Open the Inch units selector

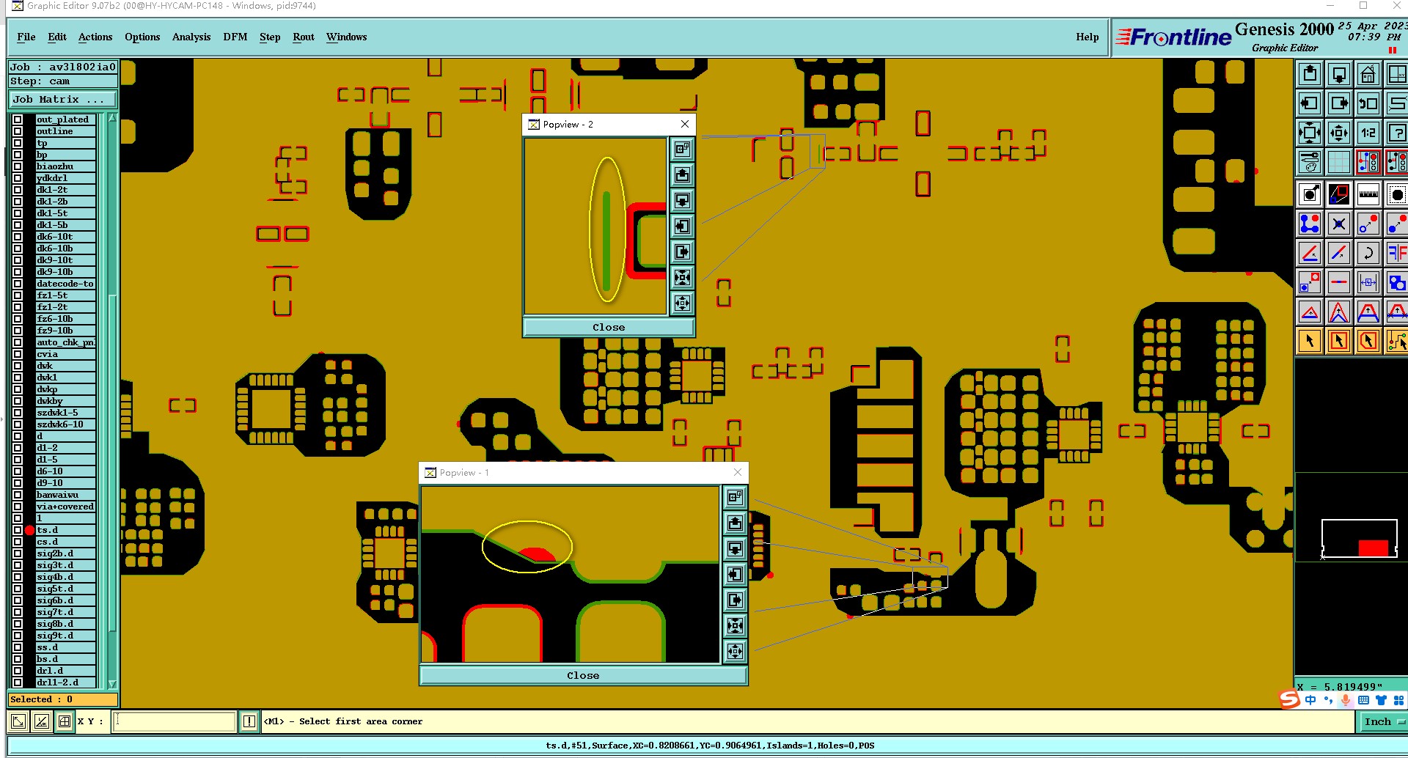pyautogui.click(x=1383, y=721)
